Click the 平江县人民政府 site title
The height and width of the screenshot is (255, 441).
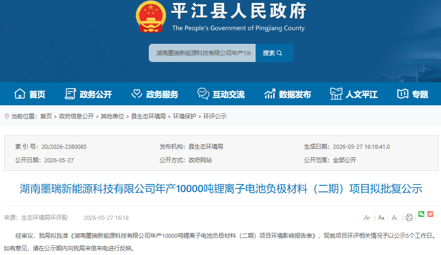point(238,11)
